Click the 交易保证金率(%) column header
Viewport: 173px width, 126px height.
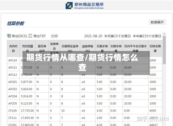pos(70,49)
